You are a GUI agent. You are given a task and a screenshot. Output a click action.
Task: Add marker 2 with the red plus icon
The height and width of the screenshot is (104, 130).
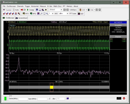click(7, 14)
